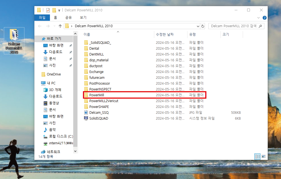Click the search magnifier icon

260,26
